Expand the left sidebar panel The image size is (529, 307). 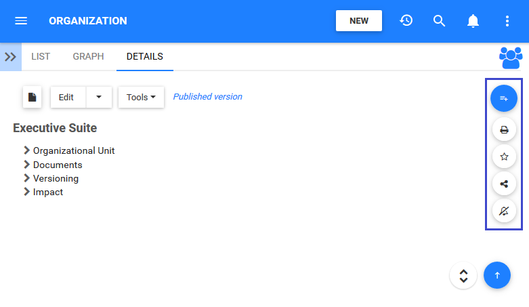(x=11, y=57)
